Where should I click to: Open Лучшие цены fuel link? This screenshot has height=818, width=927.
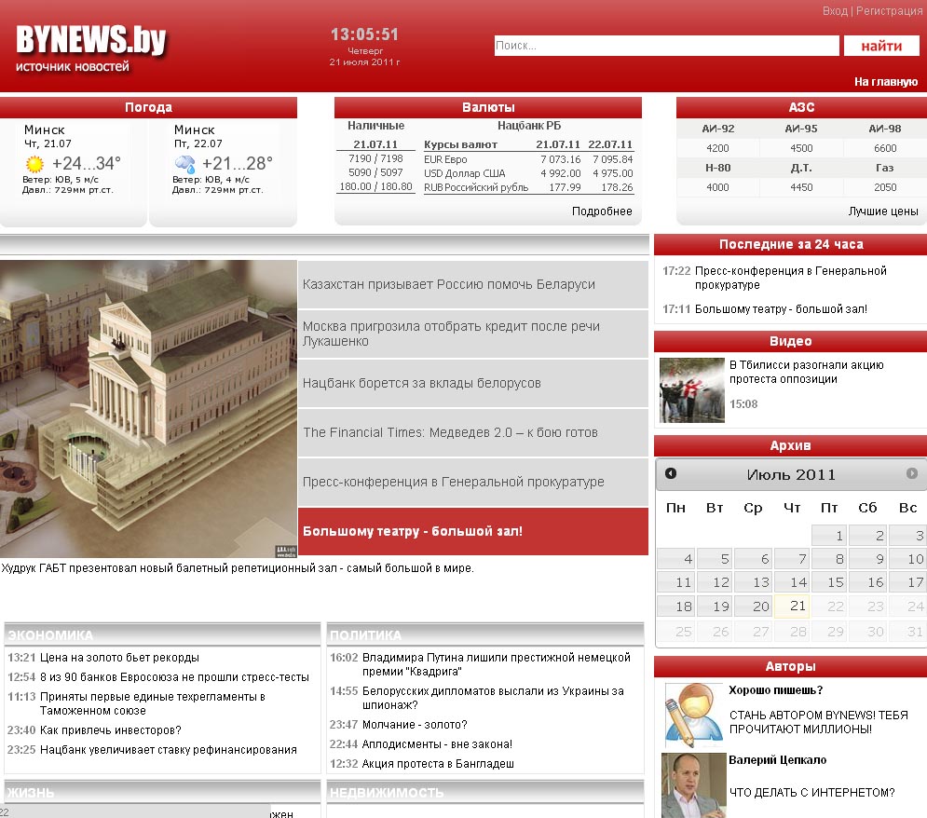coord(883,211)
